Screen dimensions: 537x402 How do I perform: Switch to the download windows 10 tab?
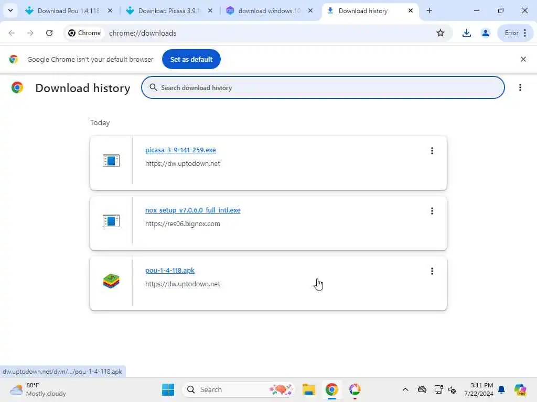(x=269, y=10)
